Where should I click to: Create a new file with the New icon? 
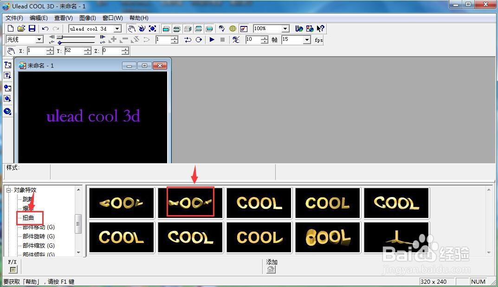pyautogui.click(x=11, y=29)
